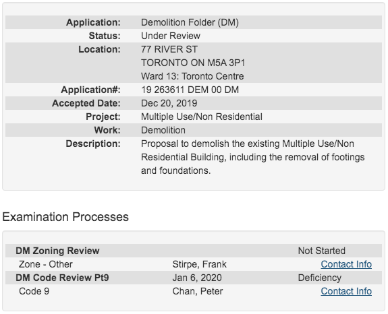Click the Jan 6, 2020 review date
This screenshot has height=314, width=388.
click(x=197, y=278)
